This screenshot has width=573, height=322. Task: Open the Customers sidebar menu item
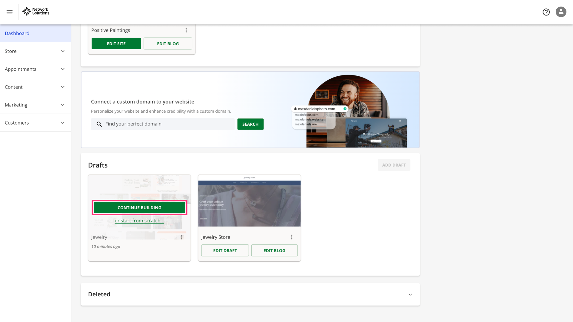coord(35,123)
